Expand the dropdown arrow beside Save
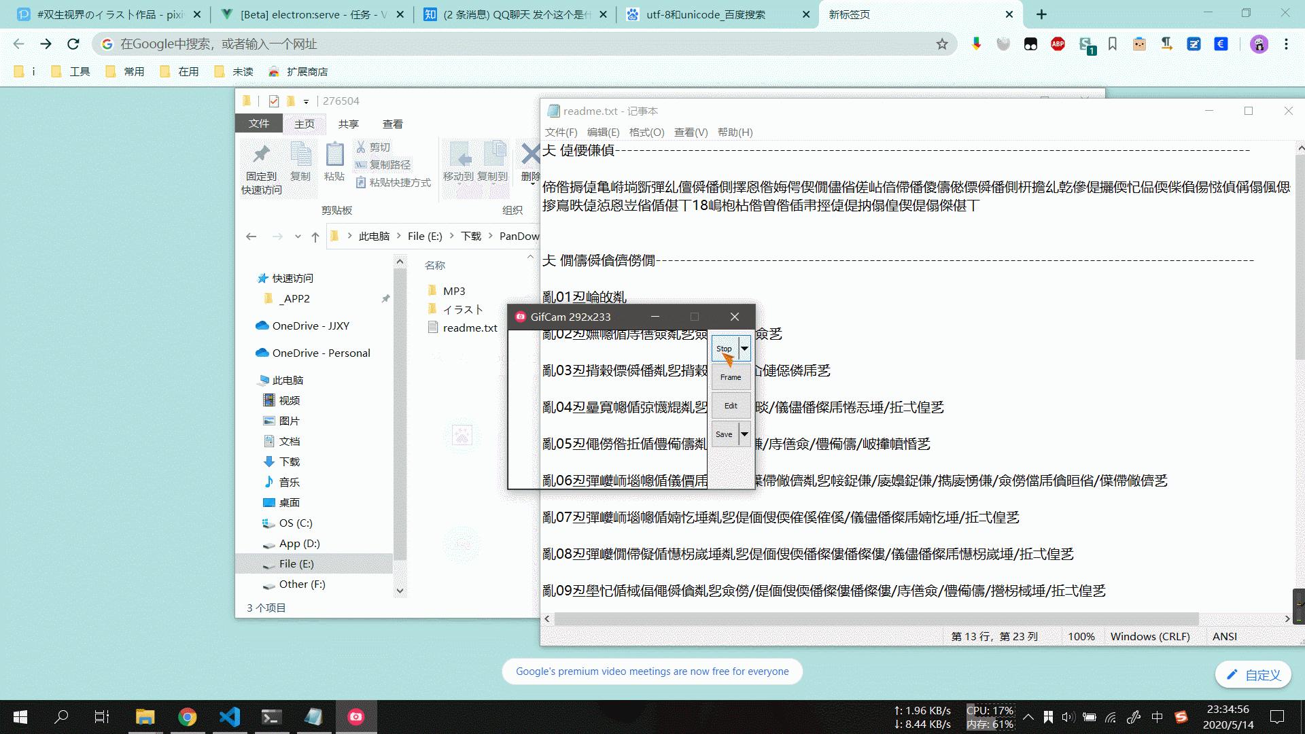The height and width of the screenshot is (734, 1305). point(744,434)
